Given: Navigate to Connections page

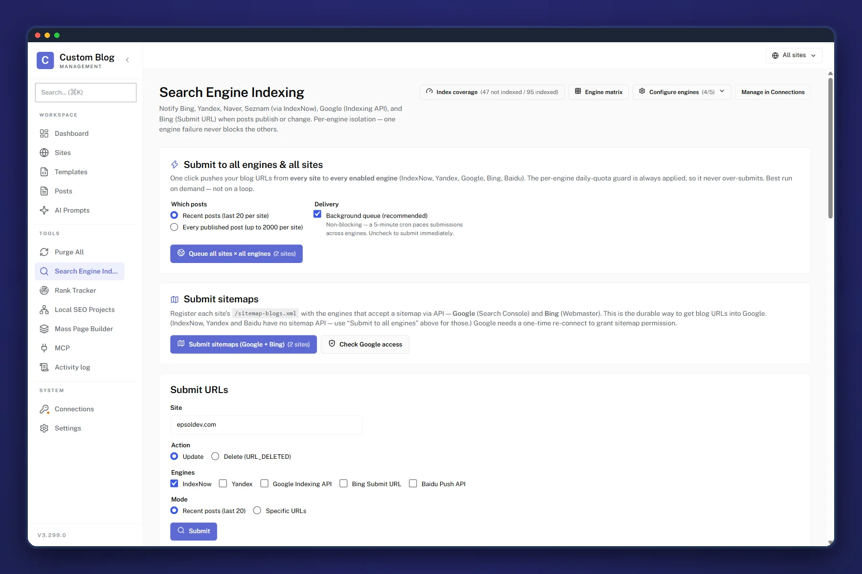Looking at the screenshot, I should coord(74,409).
